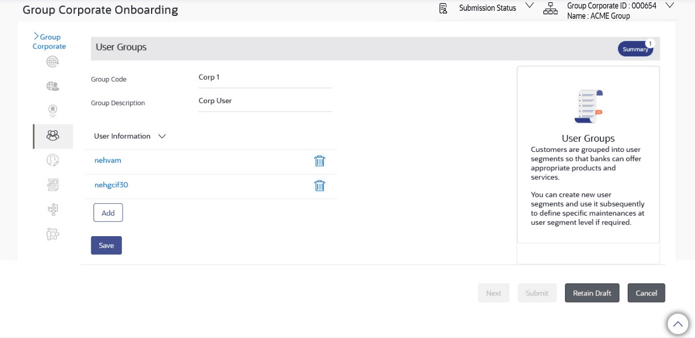Expand the Group Corporate sidebar menu
The width and height of the screenshot is (695, 338).
(x=49, y=42)
